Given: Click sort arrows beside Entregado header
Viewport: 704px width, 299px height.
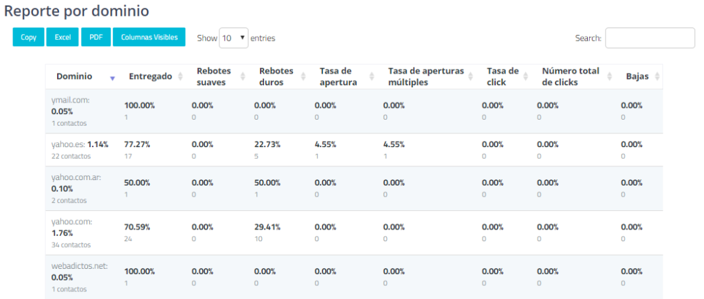Looking at the screenshot, I should pos(181,76).
